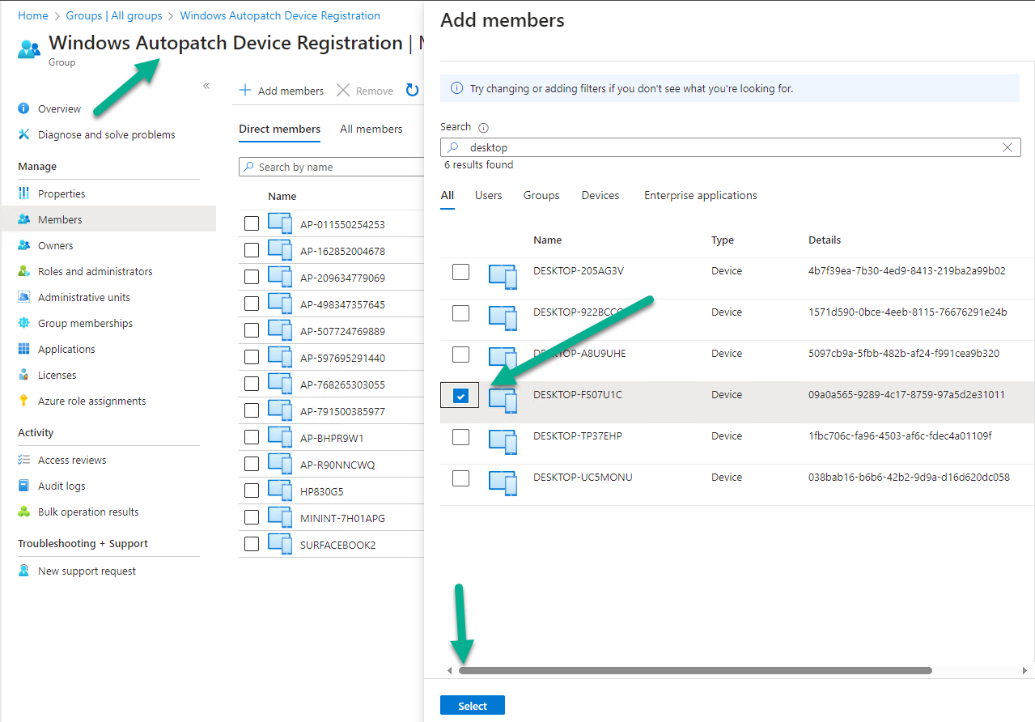The width and height of the screenshot is (1035, 722).
Task: Click the Licenses person icon
Action: (x=23, y=375)
